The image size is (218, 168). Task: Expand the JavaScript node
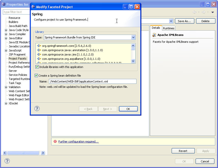point(6,50)
